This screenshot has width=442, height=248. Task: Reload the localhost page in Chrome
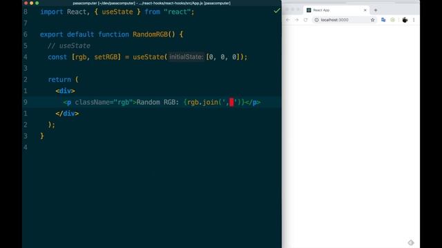click(x=305, y=20)
